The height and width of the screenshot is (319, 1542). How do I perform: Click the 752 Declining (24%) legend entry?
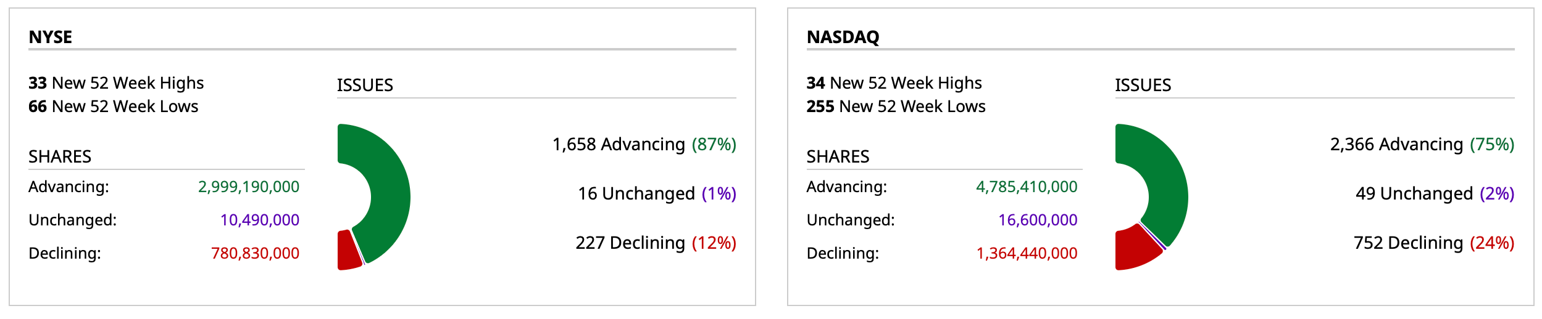pos(1433,243)
